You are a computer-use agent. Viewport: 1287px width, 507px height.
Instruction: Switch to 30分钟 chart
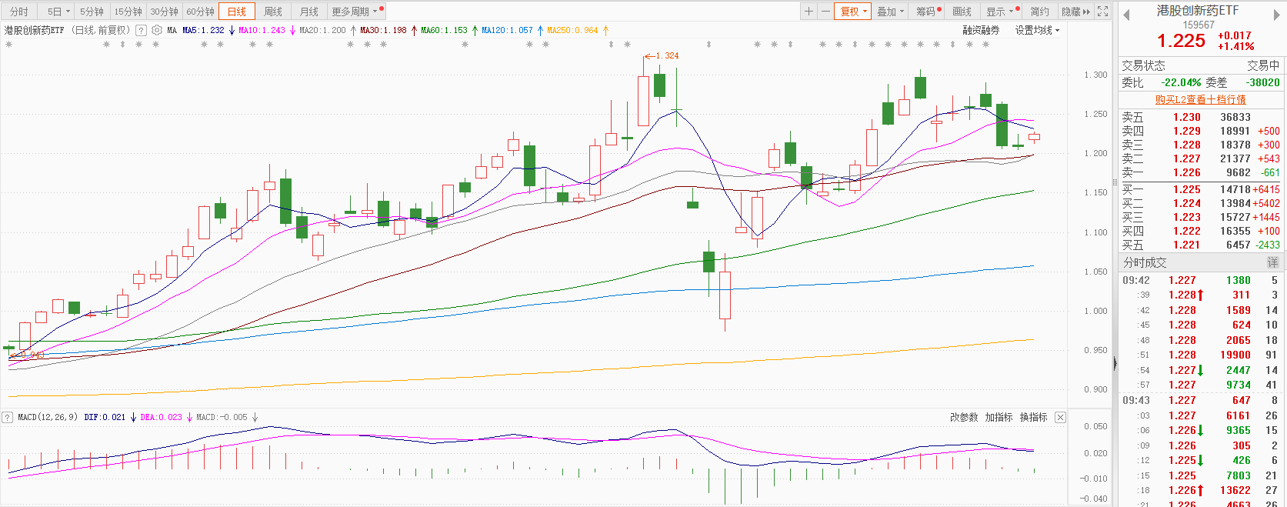coord(164,12)
